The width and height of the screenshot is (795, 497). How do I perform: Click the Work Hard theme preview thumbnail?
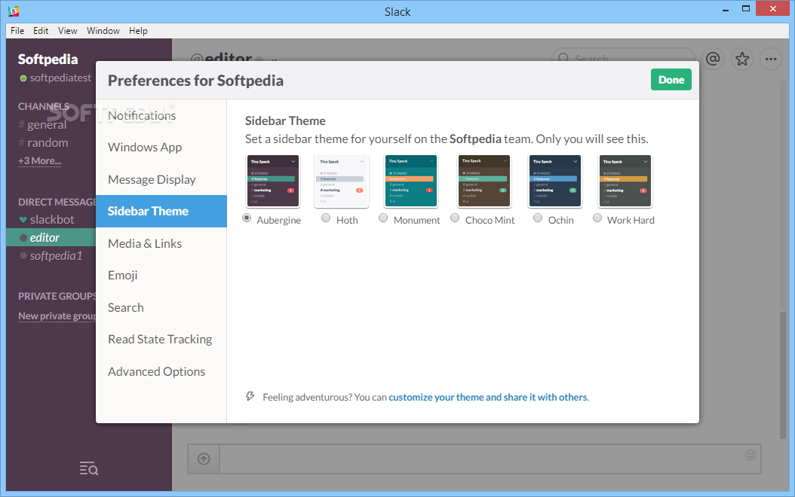pos(625,181)
